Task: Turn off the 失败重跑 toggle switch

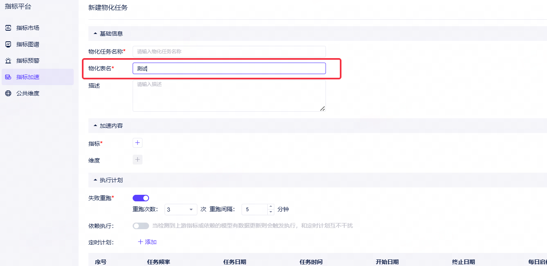Action: point(141,198)
